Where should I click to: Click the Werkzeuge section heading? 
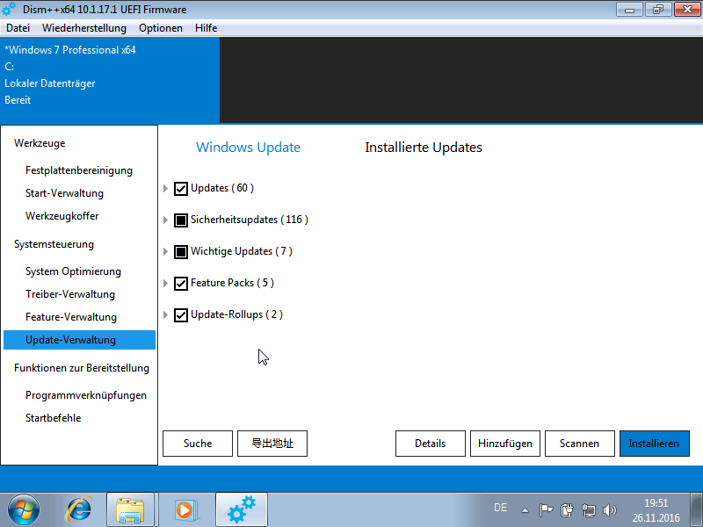click(x=40, y=143)
